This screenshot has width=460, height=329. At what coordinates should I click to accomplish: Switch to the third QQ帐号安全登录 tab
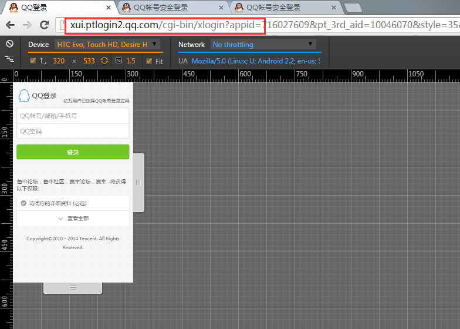pos(286,8)
